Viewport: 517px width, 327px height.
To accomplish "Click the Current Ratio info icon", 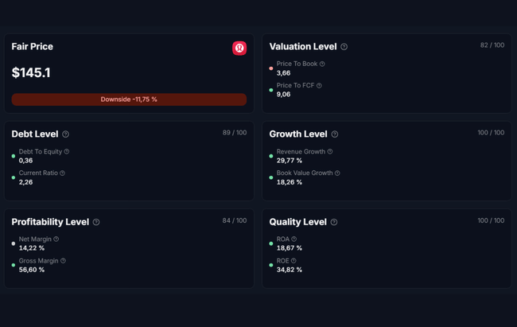I will (62, 173).
